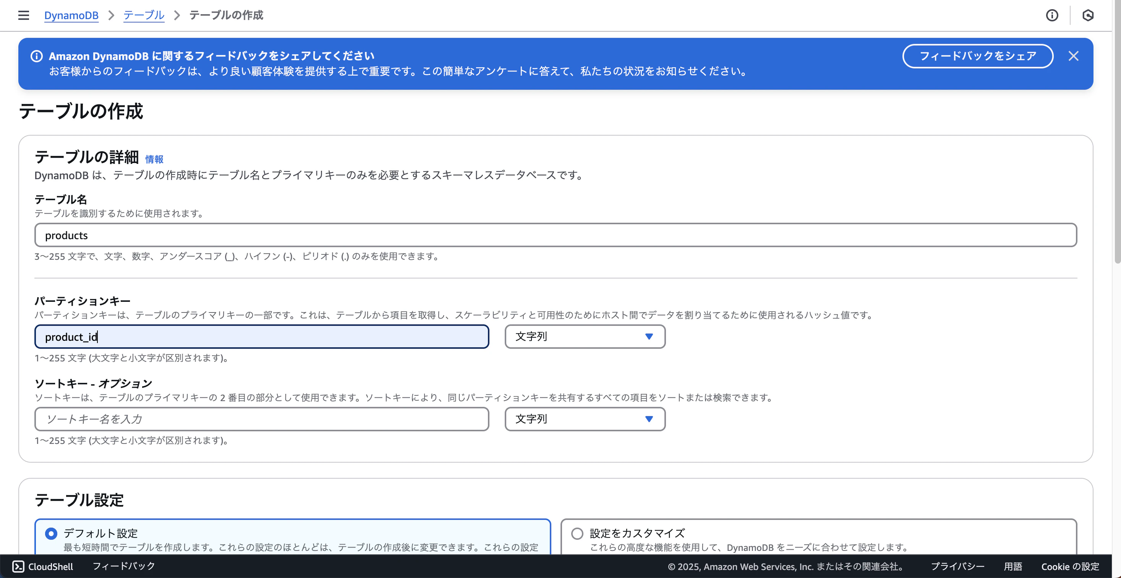Screen dimensions: 1121x578
Task: View the プライバシー policy link
Action: click(957, 566)
